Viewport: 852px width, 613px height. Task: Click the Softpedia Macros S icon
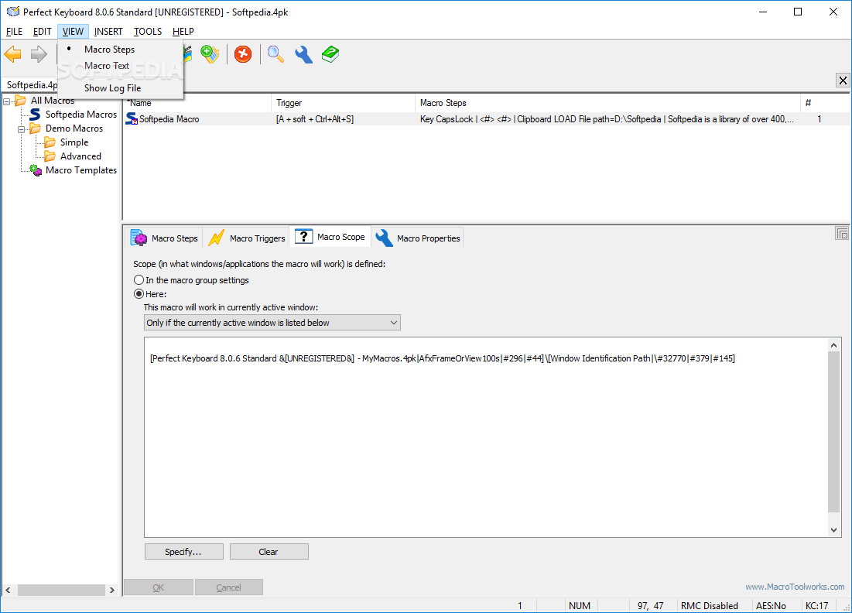tap(35, 114)
